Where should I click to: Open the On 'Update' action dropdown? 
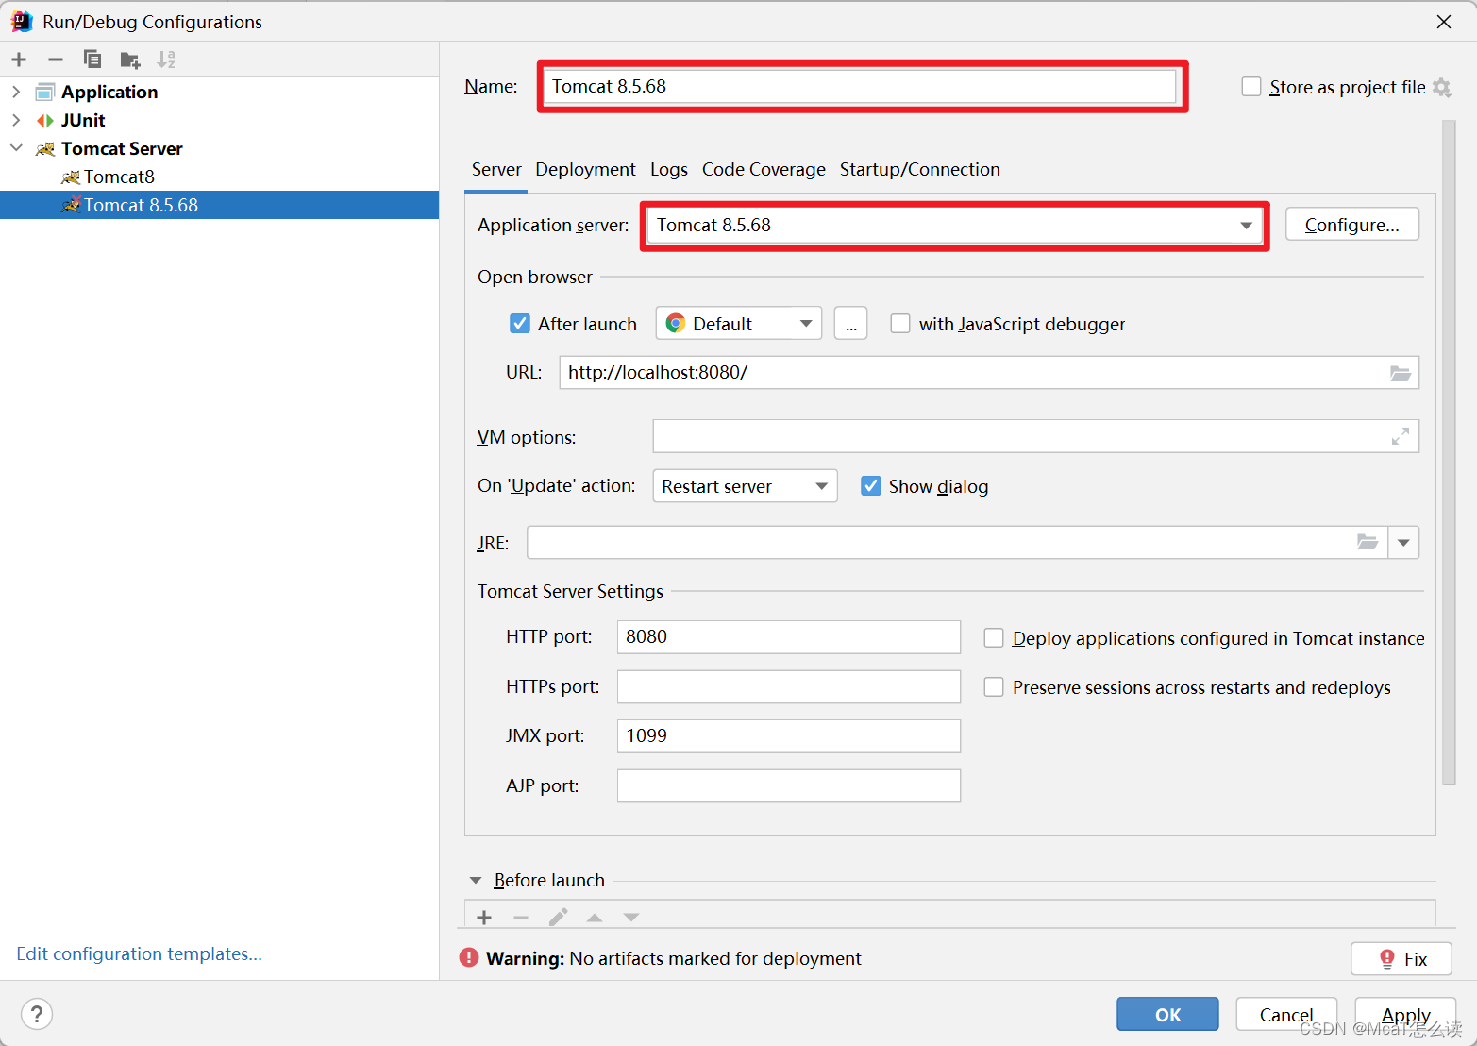coord(745,486)
